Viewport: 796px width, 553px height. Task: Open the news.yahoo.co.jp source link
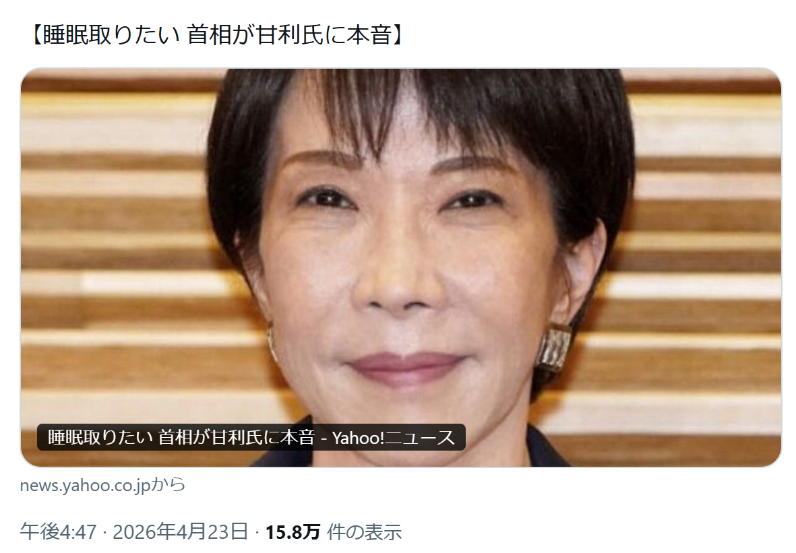pyautogui.click(x=86, y=485)
